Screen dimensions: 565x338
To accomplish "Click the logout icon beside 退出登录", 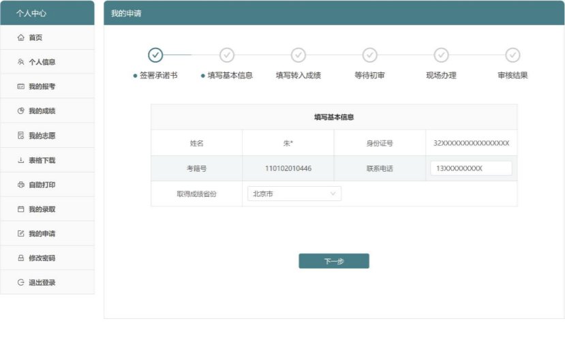I will pos(20,282).
